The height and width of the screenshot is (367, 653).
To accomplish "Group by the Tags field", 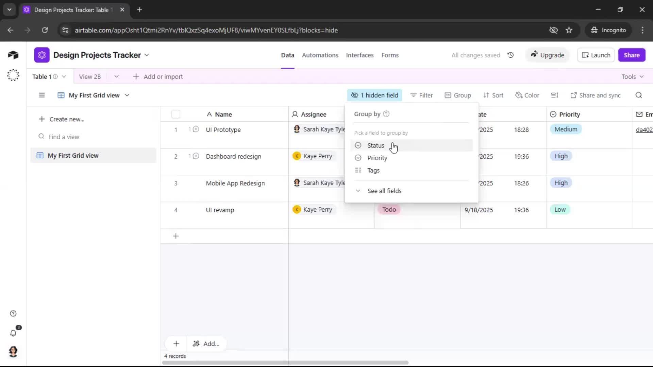I will coord(412,170).
